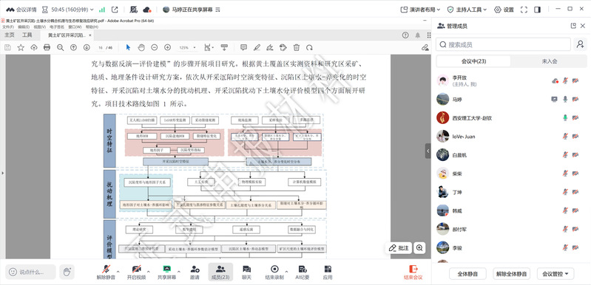This screenshot has height=285, width=591.
Task: Click the emoji smiley icon
Action: point(13,272)
